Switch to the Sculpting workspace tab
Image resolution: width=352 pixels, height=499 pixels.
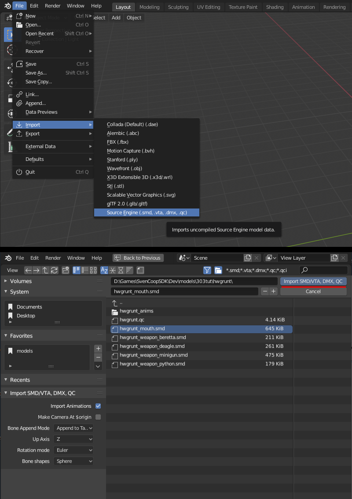pyautogui.click(x=178, y=7)
